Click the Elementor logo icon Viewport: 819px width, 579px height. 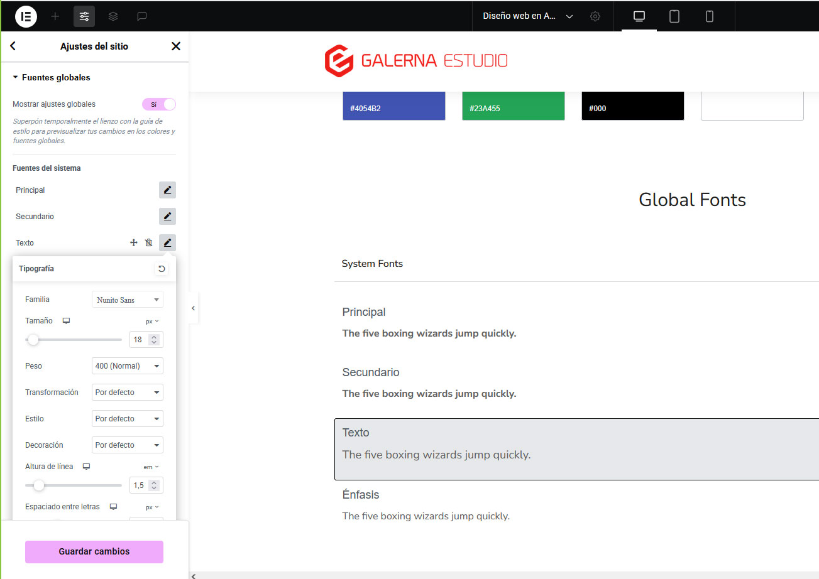click(26, 16)
